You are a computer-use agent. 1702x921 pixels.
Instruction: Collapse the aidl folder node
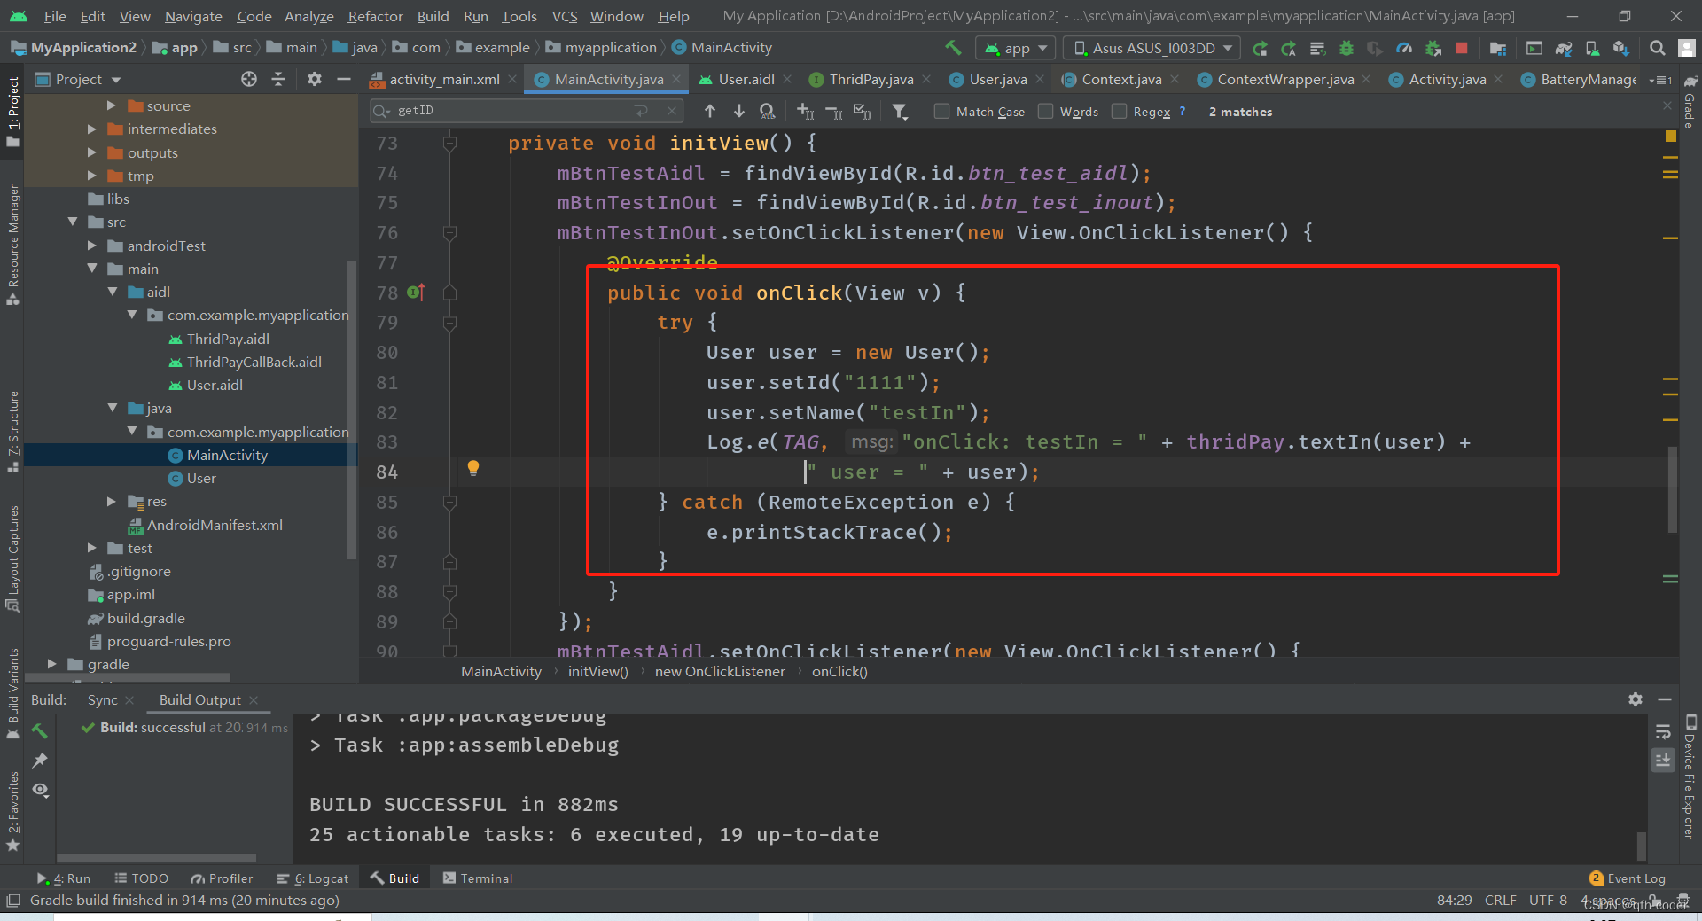click(113, 292)
